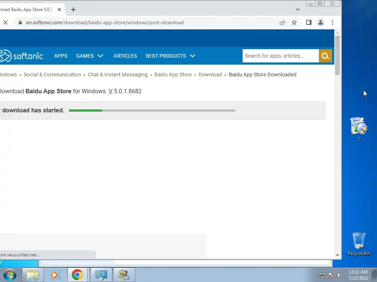Open the Chrome side panel icon
The width and height of the screenshot is (377, 282).
pyautogui.click(x=309, y=22)
